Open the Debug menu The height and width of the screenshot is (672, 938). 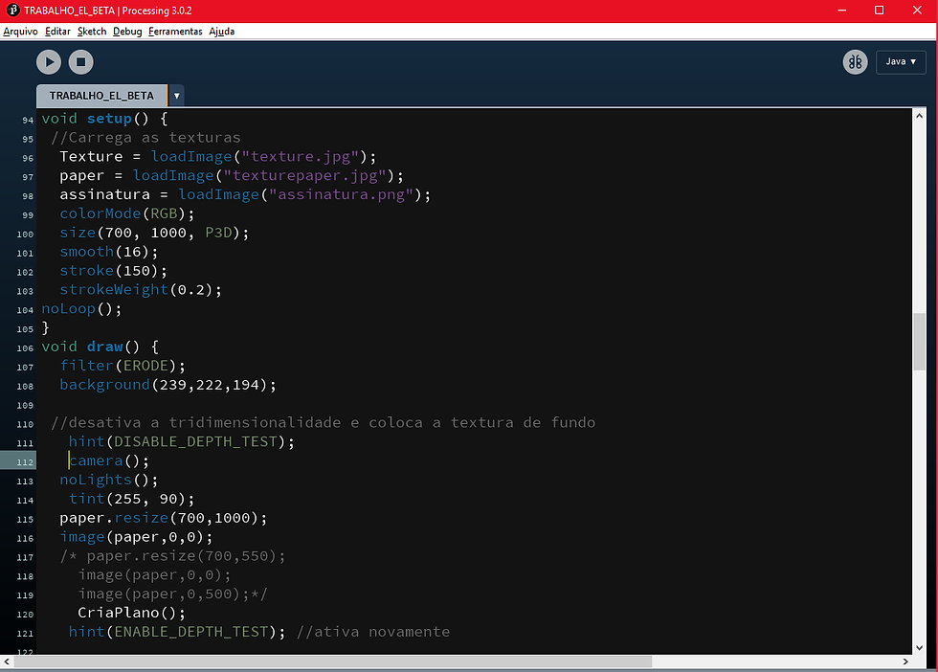(x=127, y=32)
